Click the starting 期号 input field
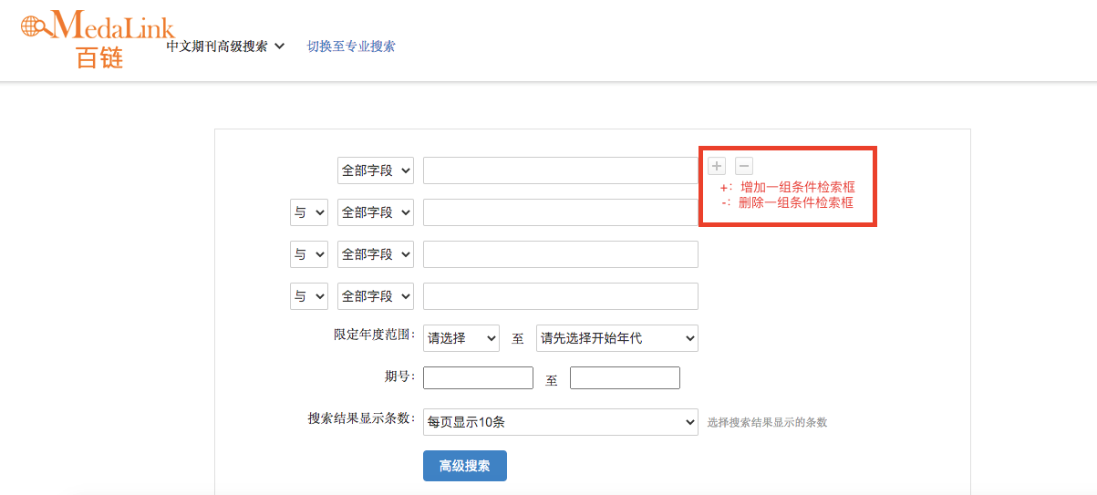Screen dimensions: 1097x495 478,378
